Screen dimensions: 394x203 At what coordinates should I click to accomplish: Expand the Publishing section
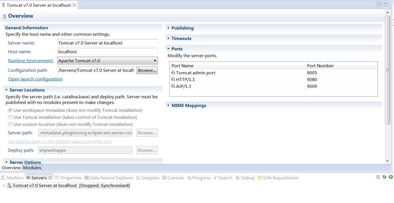click(x=168, y=28)
